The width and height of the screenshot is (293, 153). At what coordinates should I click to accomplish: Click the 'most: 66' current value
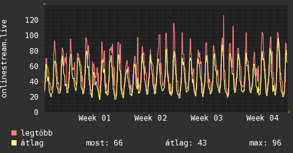pyautogui.click(x=104, y=143)
